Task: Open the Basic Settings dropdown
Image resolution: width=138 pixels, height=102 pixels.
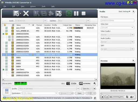Action: coord(125,12)
